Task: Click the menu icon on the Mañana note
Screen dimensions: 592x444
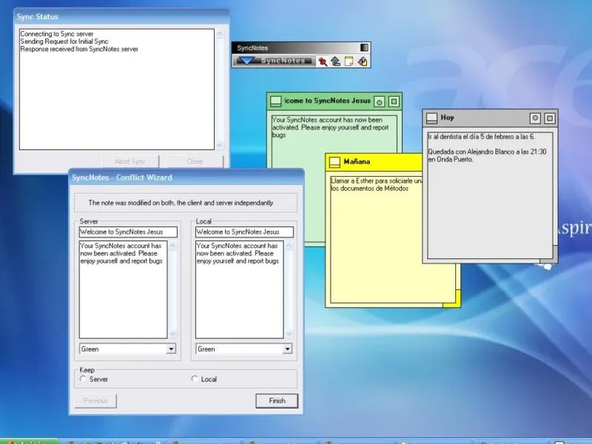Action: [x=334, y=162]
